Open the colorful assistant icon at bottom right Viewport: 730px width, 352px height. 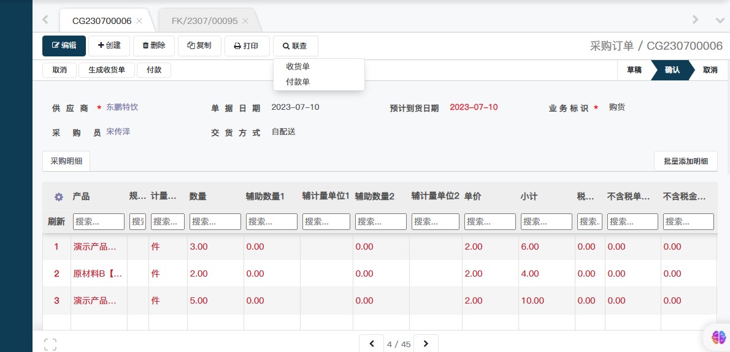[x=718, y=337]
